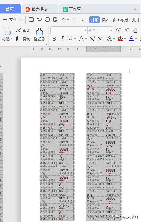Click the 剪切 cut button
The height and width of the screenshot is (222, 141).
[23, 30]
